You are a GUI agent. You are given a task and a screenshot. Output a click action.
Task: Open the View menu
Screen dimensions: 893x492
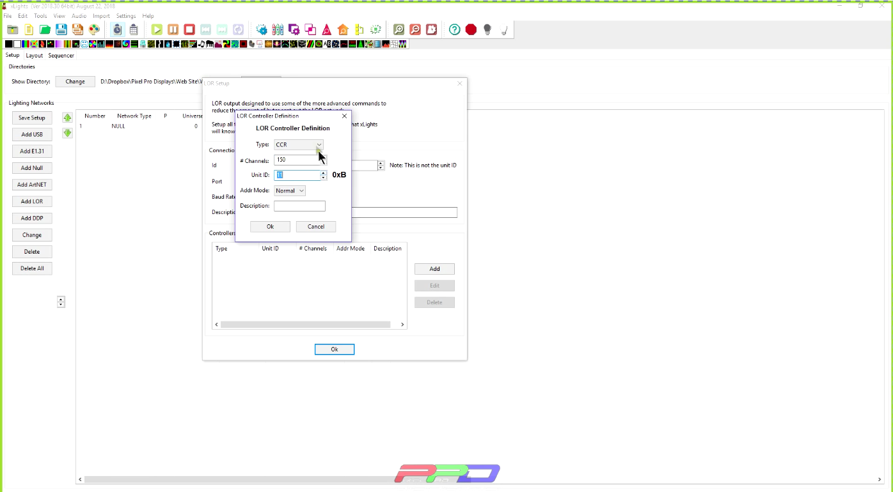tap(59, 16)
